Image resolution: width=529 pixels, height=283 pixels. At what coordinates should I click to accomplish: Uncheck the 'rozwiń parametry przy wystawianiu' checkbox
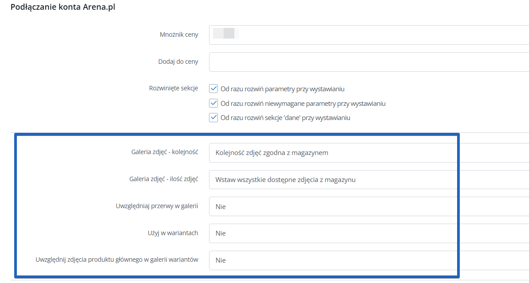(x=213, y=89)
